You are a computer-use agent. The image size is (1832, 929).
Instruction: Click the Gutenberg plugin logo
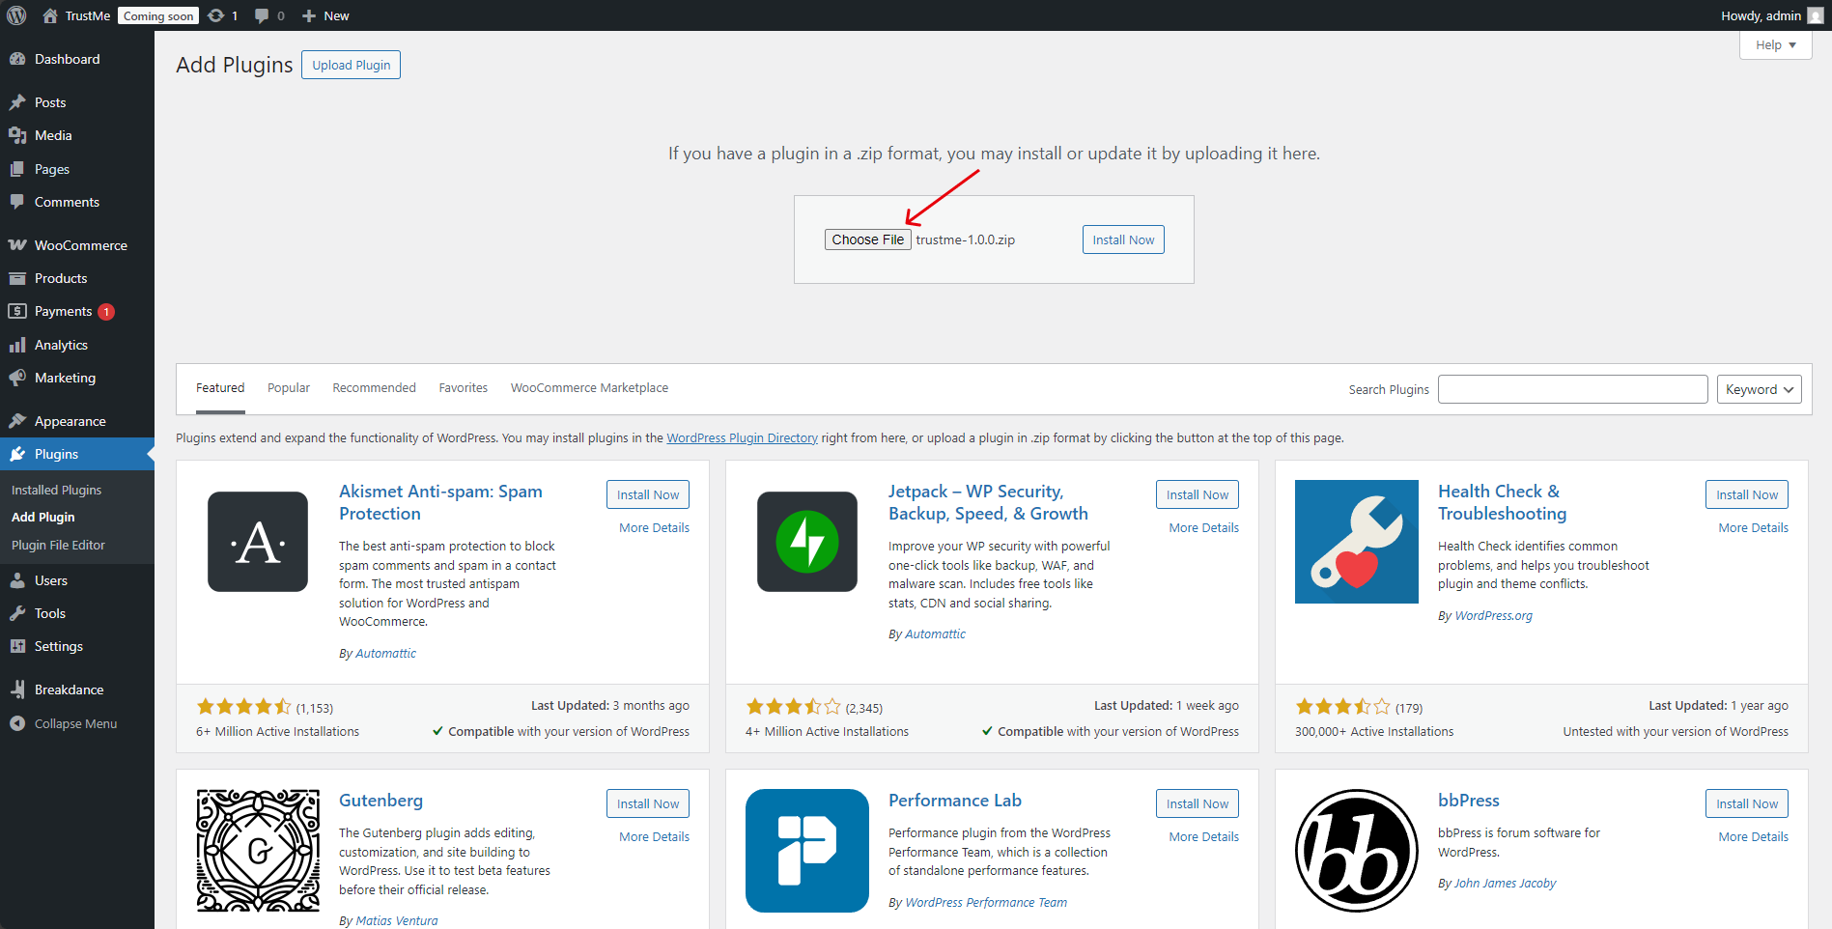(x=258, y=851)
